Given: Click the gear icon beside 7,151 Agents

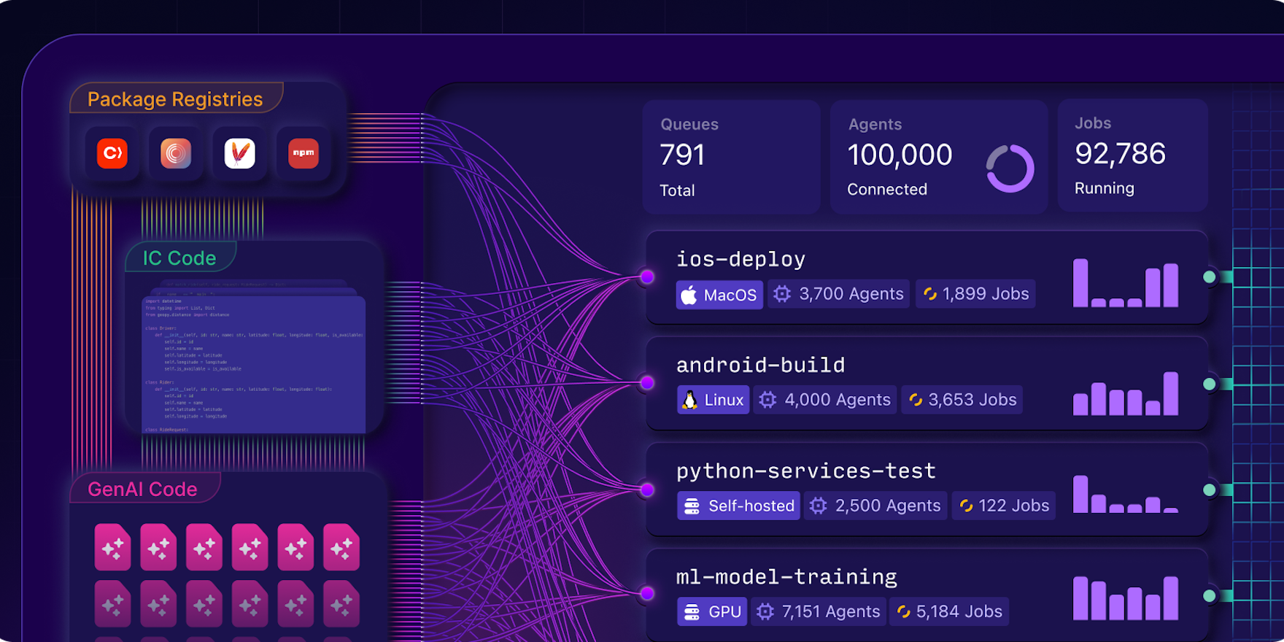Looking at the screenshot, I should click(765, 611).
